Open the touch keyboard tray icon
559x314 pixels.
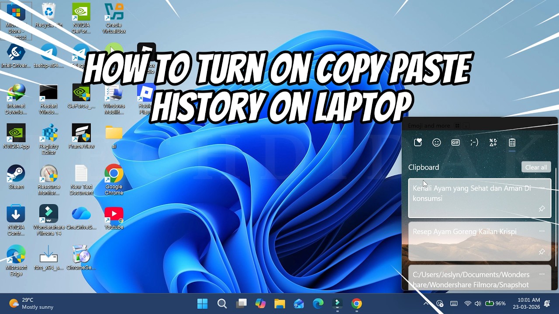[x=454, y=304]
